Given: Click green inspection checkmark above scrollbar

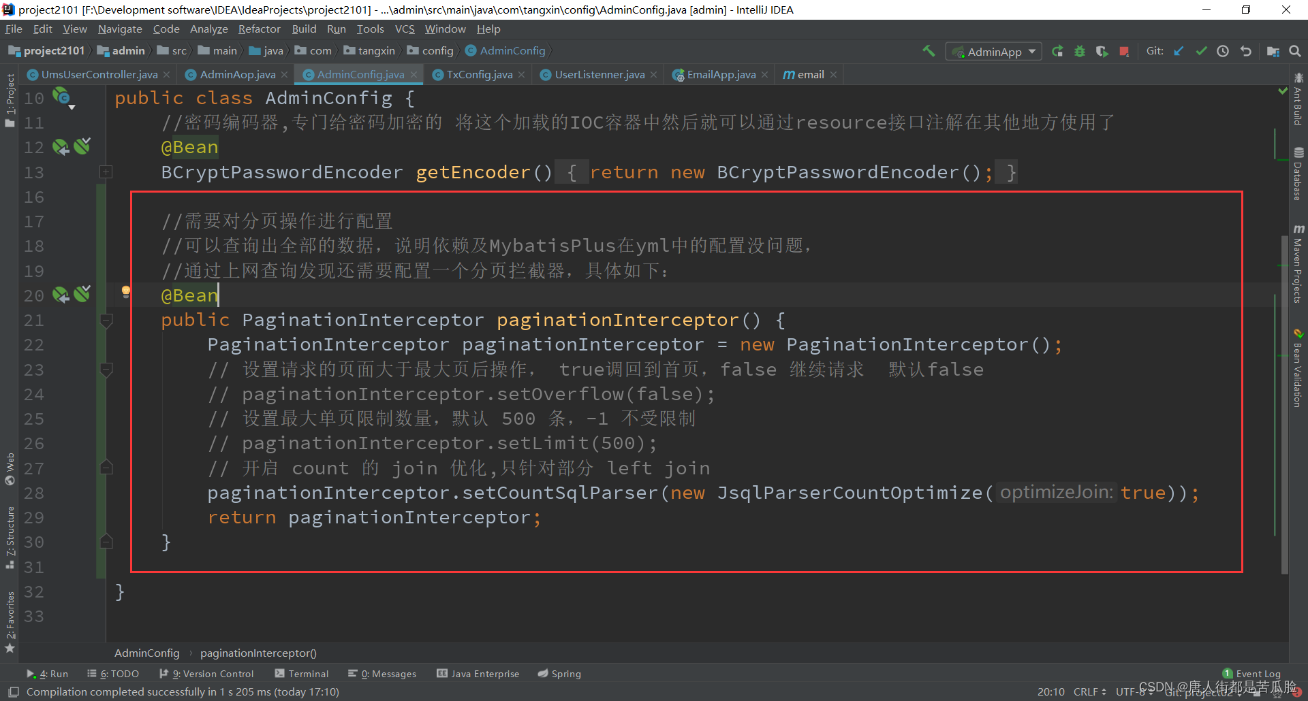Looking at the screenshot, I should [1282, 91].
